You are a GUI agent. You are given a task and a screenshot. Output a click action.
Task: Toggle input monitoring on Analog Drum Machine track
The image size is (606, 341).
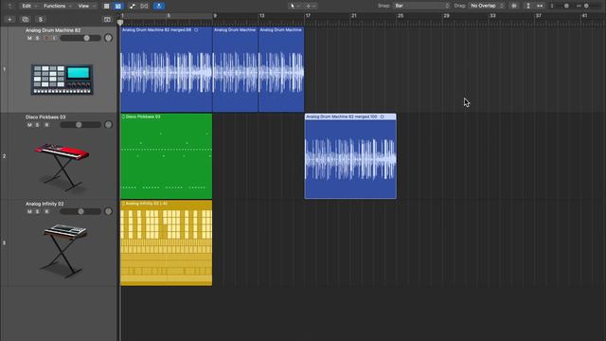pyautogui.click(x=55, y=38)
